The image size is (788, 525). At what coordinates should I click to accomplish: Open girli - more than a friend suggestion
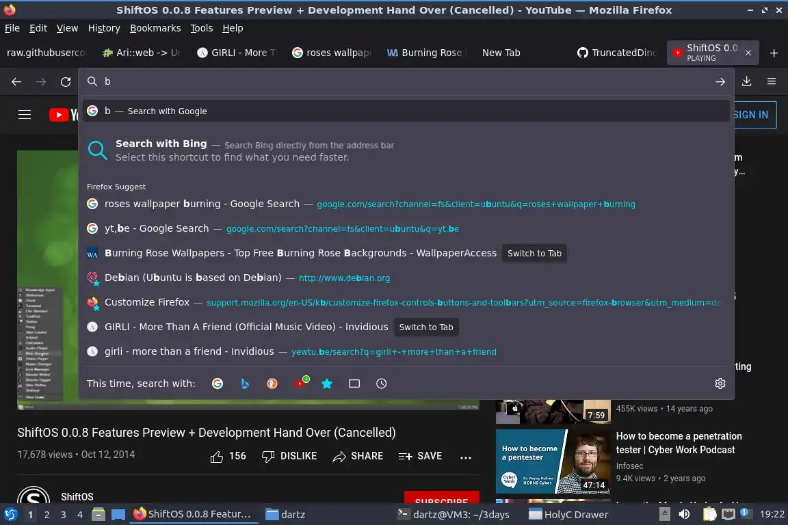tap(406, 351)
